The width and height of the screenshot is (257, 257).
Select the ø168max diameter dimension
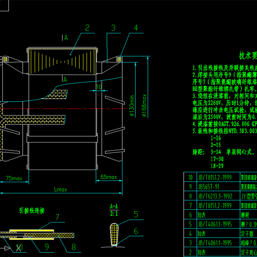click(x=144, y=105)
